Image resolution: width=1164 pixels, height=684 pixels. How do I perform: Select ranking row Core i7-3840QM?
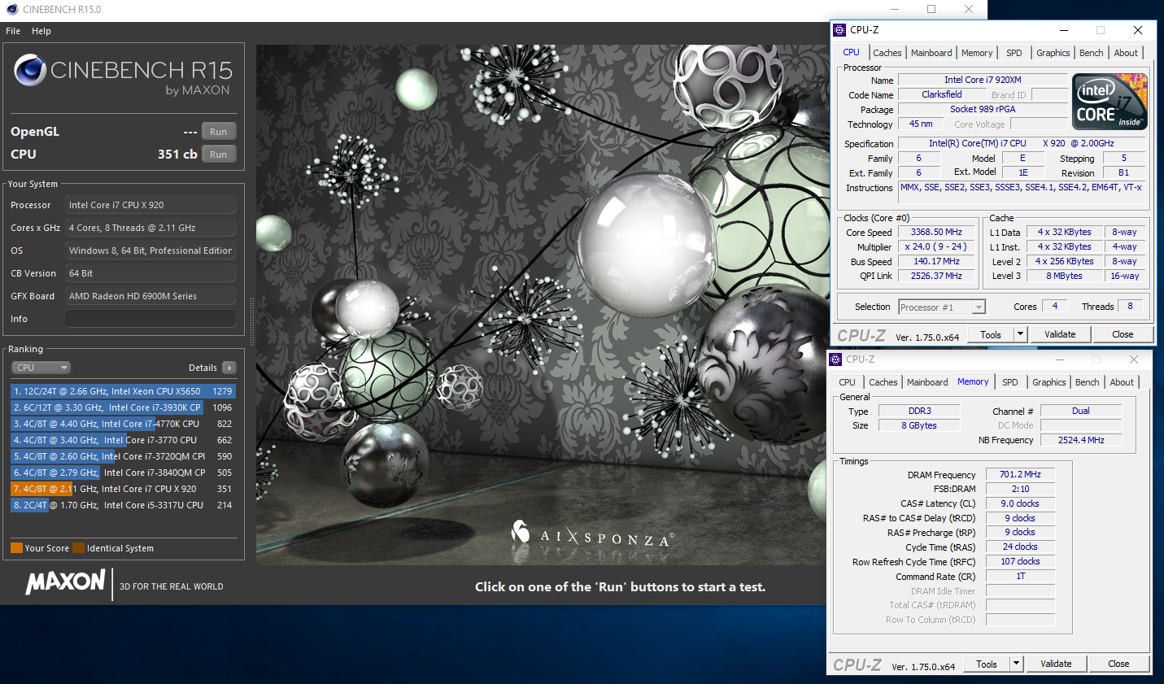(123, 473)
